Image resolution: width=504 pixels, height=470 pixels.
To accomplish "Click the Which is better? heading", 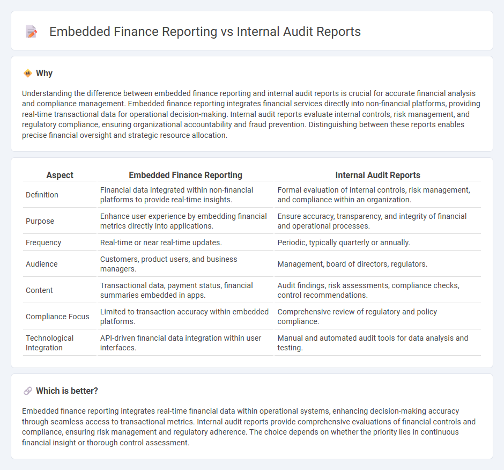I will (x=67, y=391).
